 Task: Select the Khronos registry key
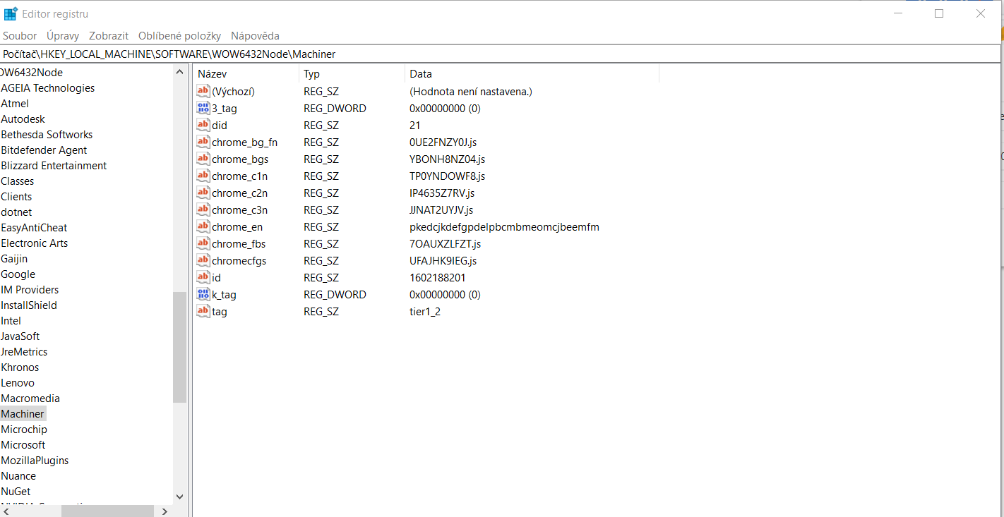(20, 367)
